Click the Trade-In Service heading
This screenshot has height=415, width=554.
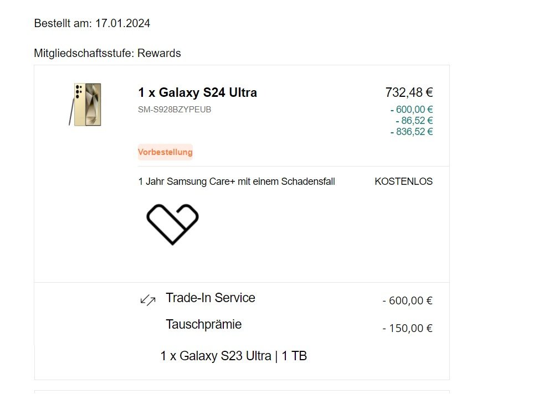click(x=211, y=298)
